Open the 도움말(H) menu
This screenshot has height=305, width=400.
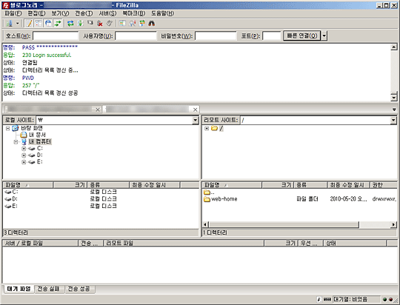162,13
